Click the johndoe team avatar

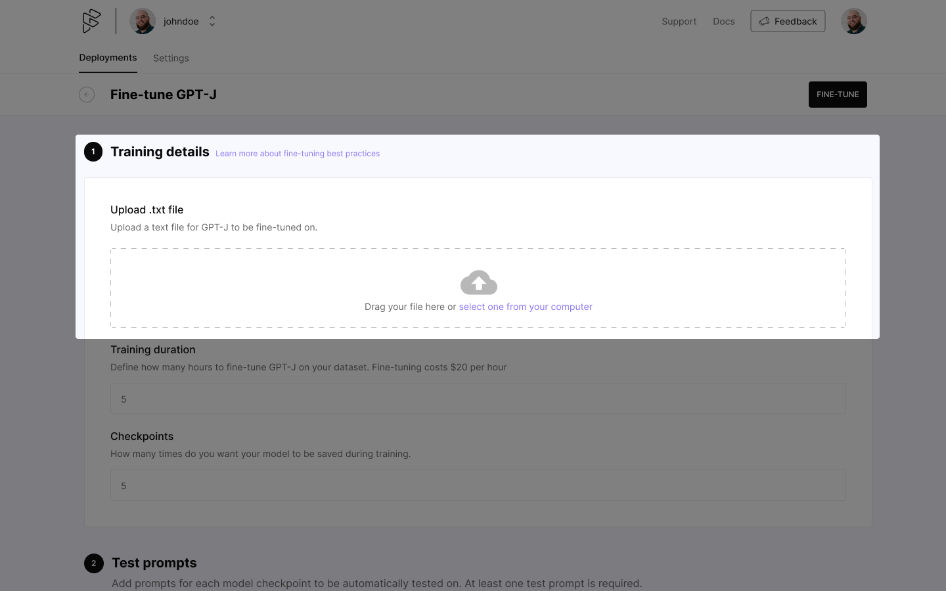click(143, 21)
